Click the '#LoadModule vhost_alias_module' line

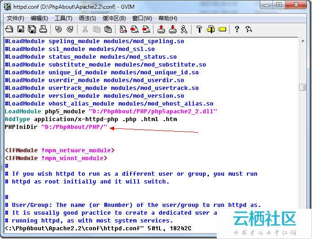[x=109, y=104]
